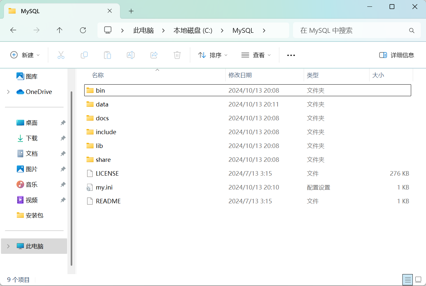This screenshot has height=286, width=426.
Task: Click the Share icon in toolbar
Action: pyautogui.click(x=154, y=55)
